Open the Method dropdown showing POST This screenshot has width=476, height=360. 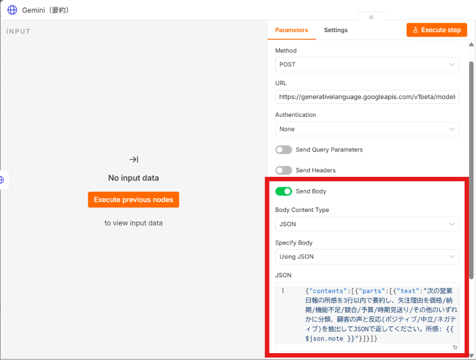pyautogui.click(x=368, y=65)
